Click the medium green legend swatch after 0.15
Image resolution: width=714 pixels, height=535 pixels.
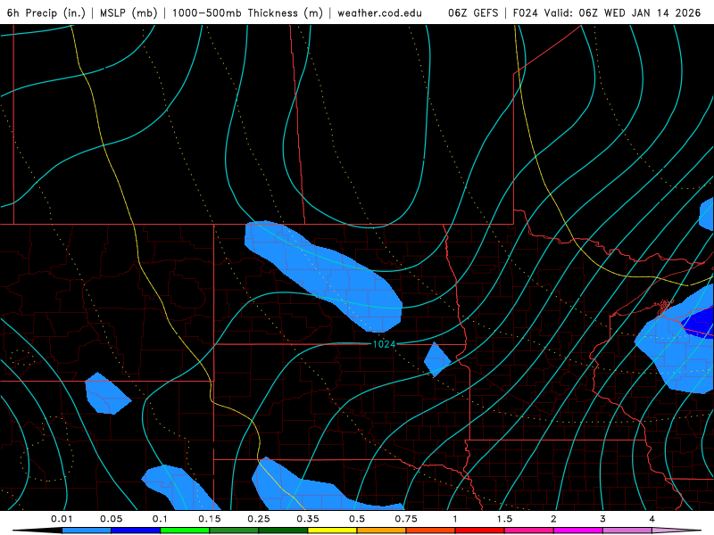point(234,531)
